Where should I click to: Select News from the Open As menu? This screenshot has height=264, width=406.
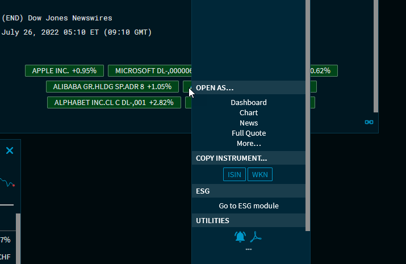pyautogui.click(x=248, y=123)
